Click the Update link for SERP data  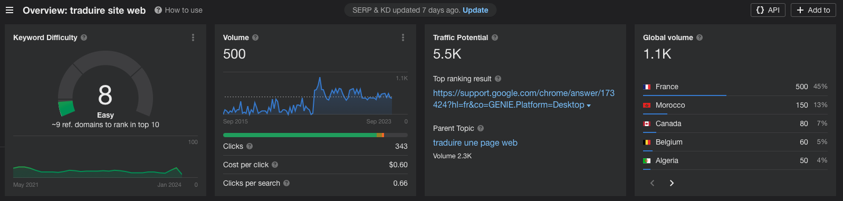(475, 10)
